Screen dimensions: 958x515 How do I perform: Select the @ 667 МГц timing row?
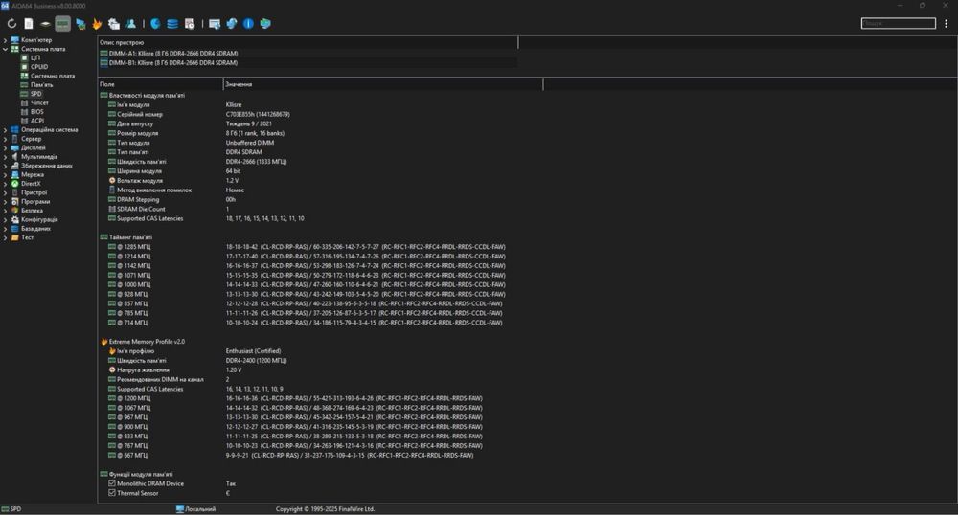(x=321, y=456)
